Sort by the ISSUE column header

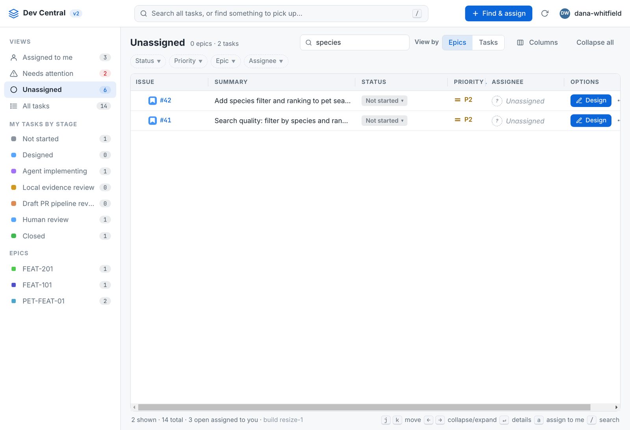click(145, 82)
